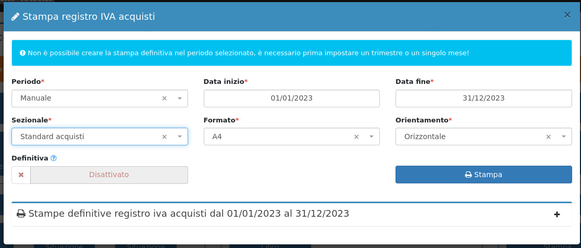The width and height of the screenshot is (581, 248).
Task: Click the plus icon to expand stampe definitive
Action: click(557, 214)
